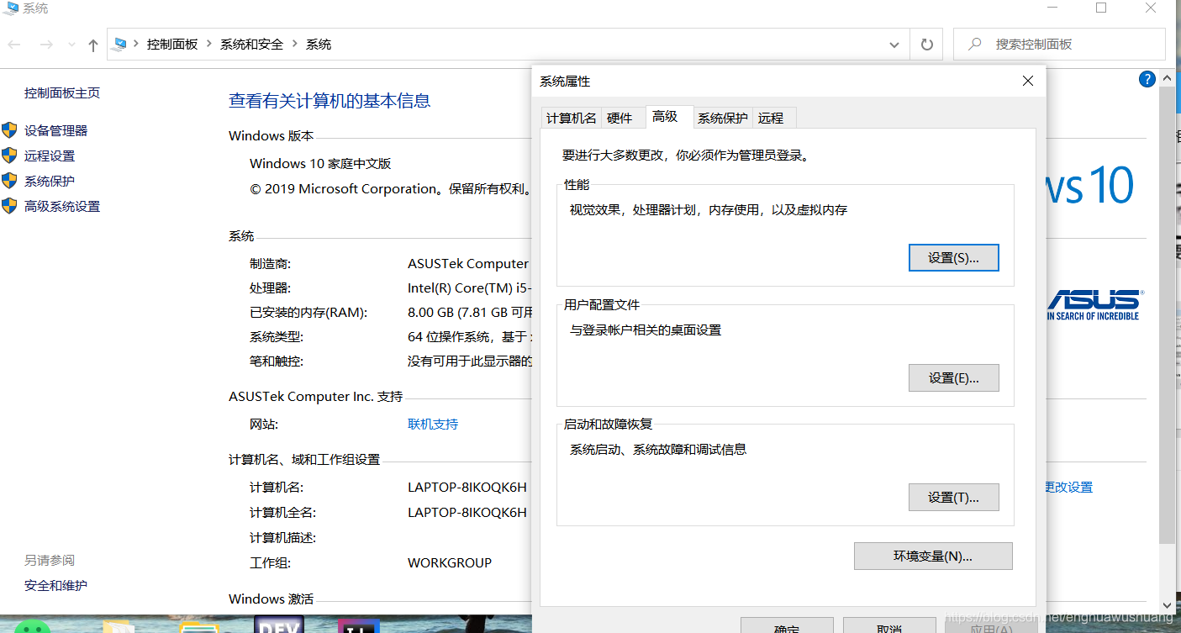Confirm dialog with 确定 button

pos(787,625)
